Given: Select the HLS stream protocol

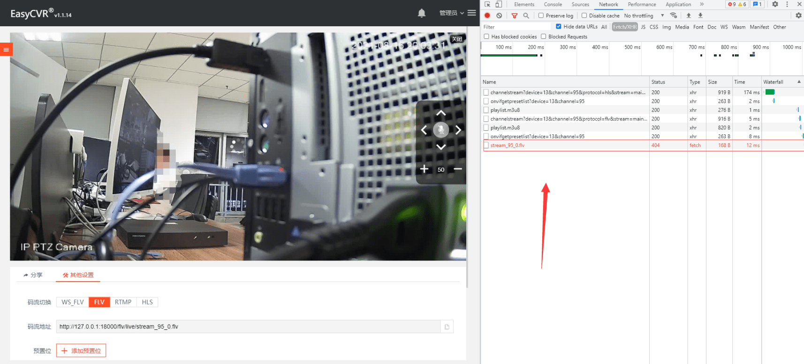Looking at the screenshot, I should click(147, 302).
